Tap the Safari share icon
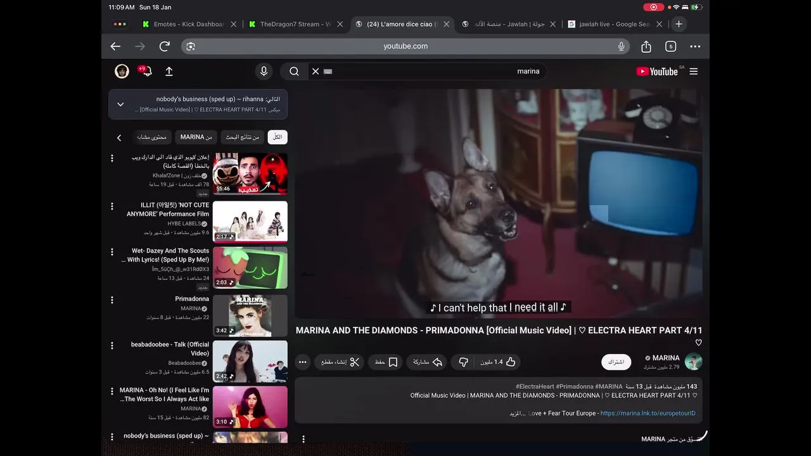Image resolution: width=811 pixels, height=456 pixels. 646,46
